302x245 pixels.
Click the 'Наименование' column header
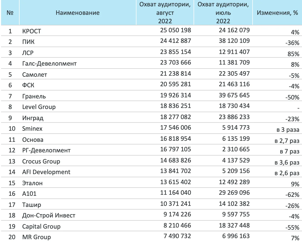[77, 13]
